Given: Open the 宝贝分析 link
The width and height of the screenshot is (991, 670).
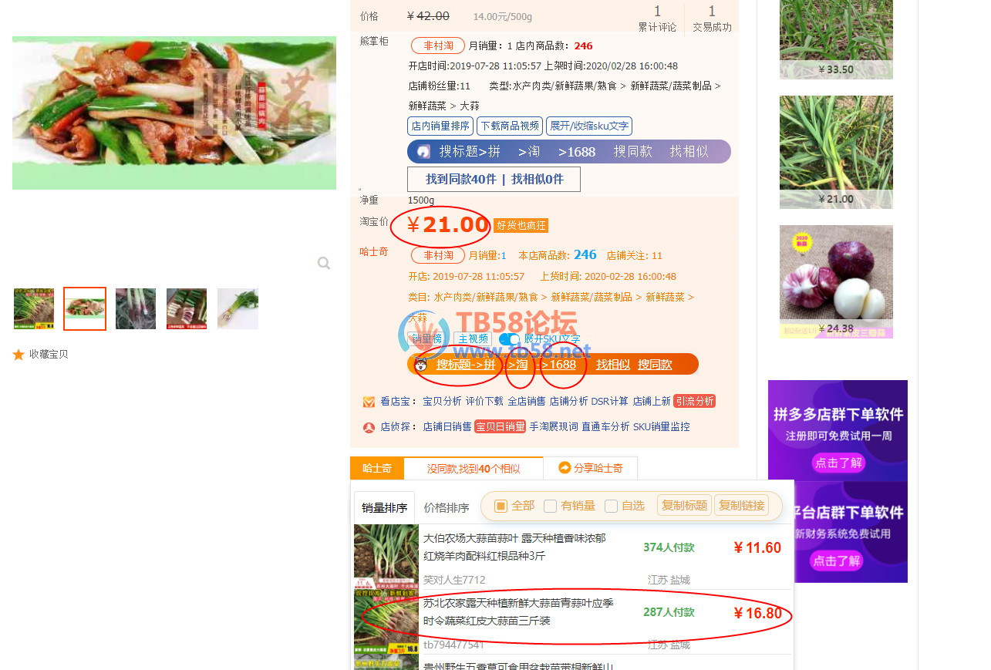Looking at the screenshot, I should [x=442, y=402].
